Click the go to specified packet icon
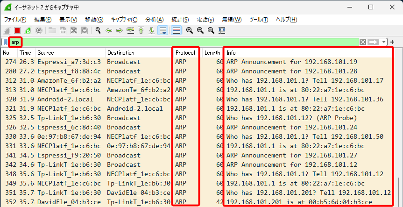The width and height of the screenshot is (403, 207). click(131, 30)
